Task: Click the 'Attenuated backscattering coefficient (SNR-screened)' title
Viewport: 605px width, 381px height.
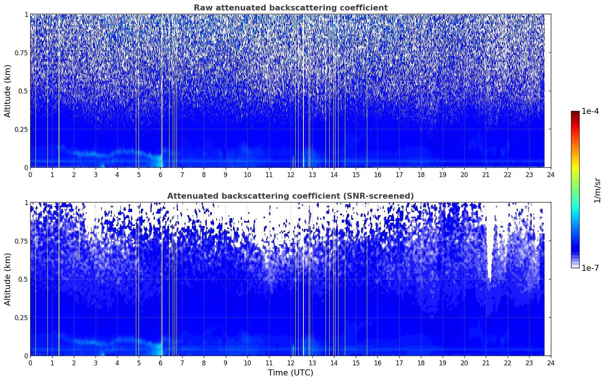Action: coord(290,196)
